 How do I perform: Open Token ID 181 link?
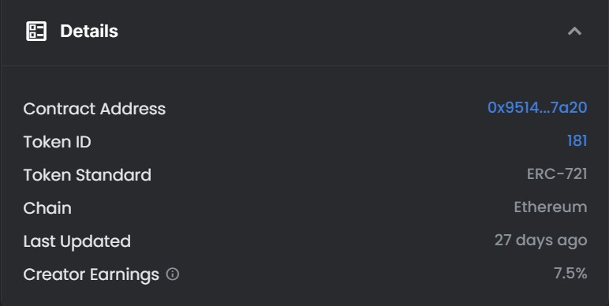(x=577, y=140)
